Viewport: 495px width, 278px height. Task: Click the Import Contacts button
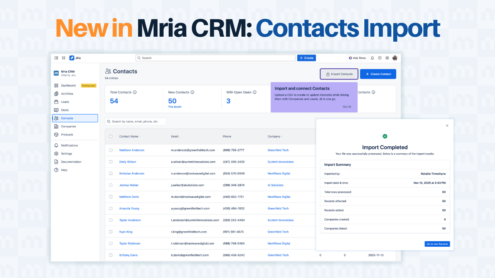click(339, 74)
